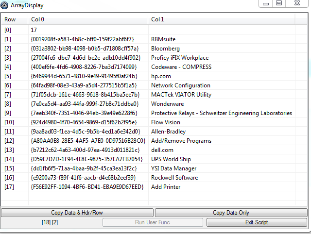Minimize the ArrayDisplay window
Screen dimensions: 311x234
click(266, 3)
